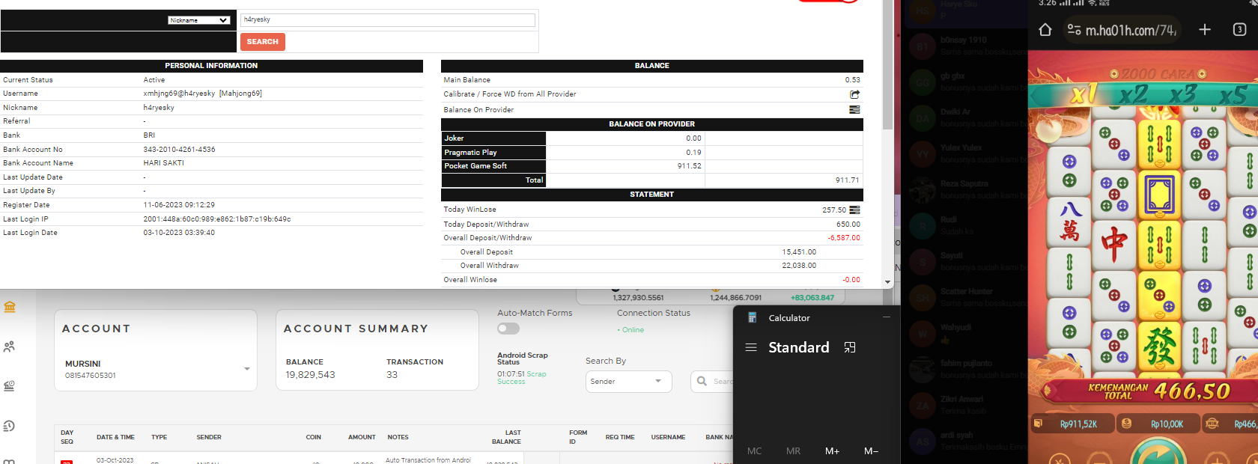The image size is (1258, 464).
Task: Expand the MURSINI account dropdown
Action: coord(246,369)
